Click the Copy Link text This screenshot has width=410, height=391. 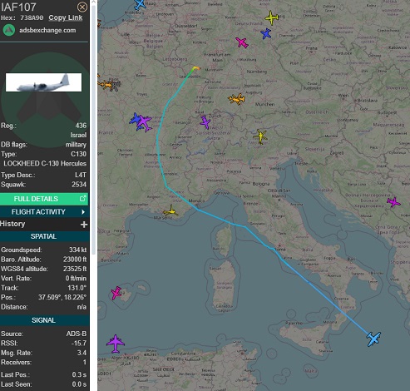(x=66, y=17)
